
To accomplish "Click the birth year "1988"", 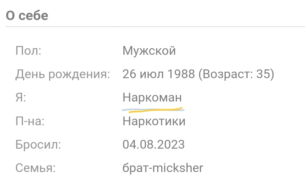I will [x=181, y=75].
